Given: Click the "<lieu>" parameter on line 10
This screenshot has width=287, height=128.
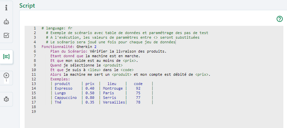Looking at the screenshot, I should (x=94, y=70).
